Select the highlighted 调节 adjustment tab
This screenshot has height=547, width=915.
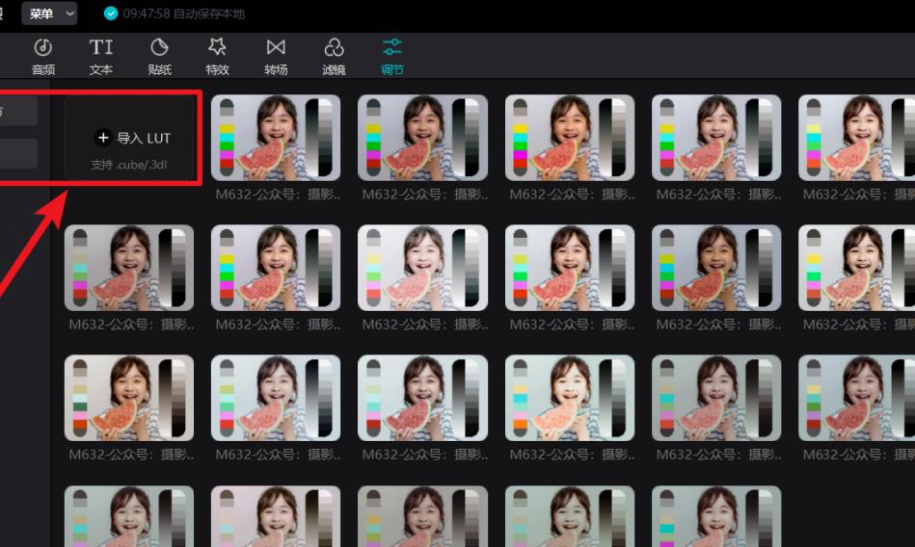coord(392,57)
